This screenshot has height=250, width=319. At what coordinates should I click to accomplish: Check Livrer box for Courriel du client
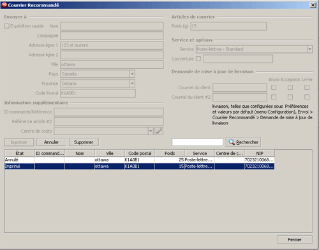tap(307, 87)
